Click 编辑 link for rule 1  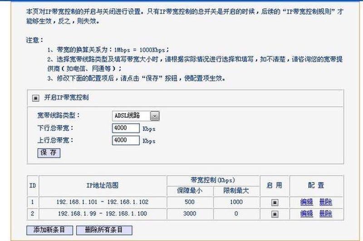pos(307,202)
